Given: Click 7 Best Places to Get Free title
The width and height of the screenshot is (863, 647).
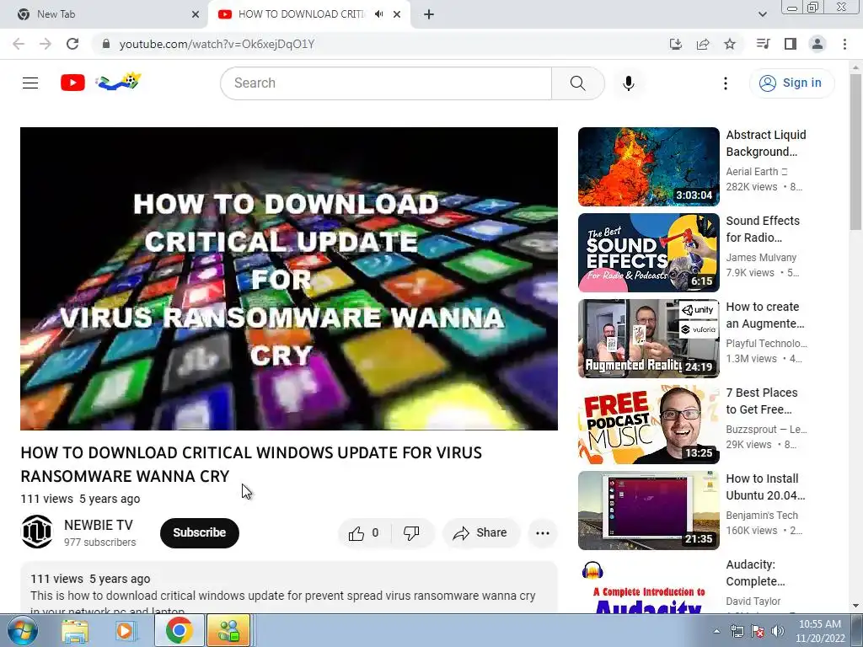Looking at the screenshot, I should [x=761, y=400].
